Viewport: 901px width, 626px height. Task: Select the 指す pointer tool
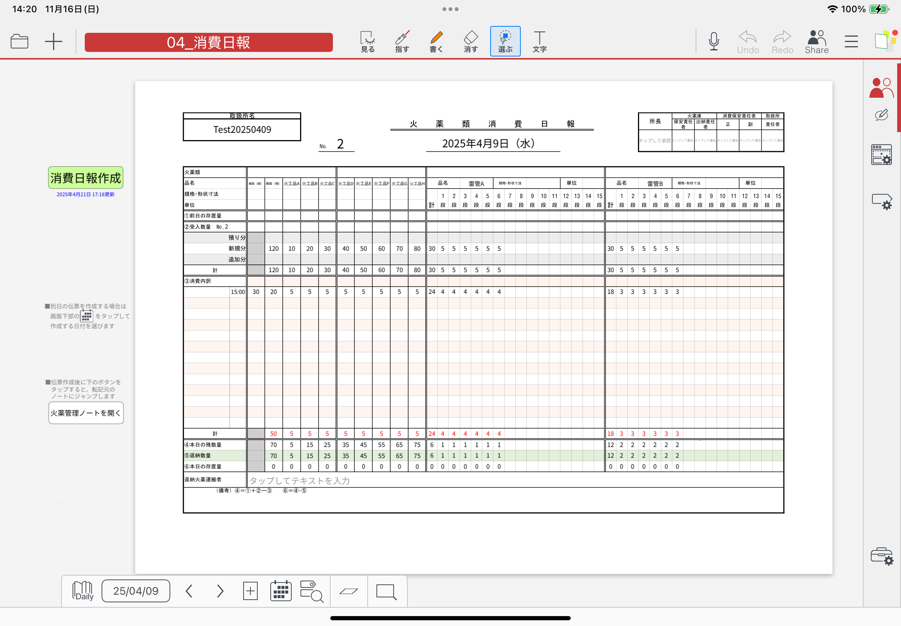(402, 41)
